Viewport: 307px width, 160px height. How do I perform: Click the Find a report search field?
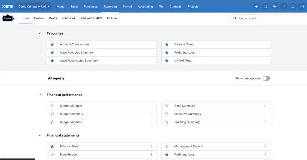click(269, 18)
